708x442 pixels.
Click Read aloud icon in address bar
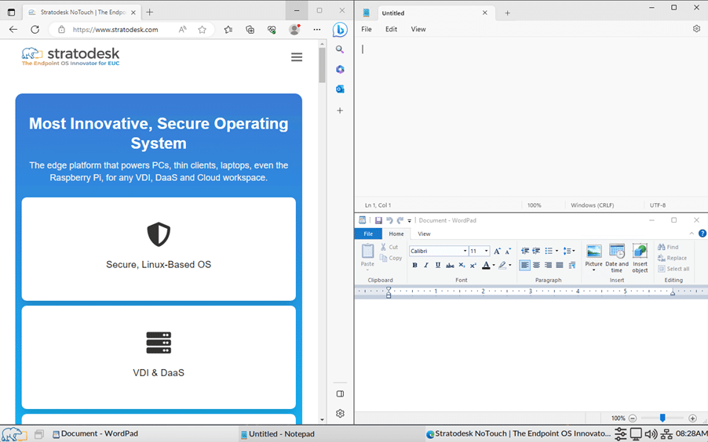(182, 30)
